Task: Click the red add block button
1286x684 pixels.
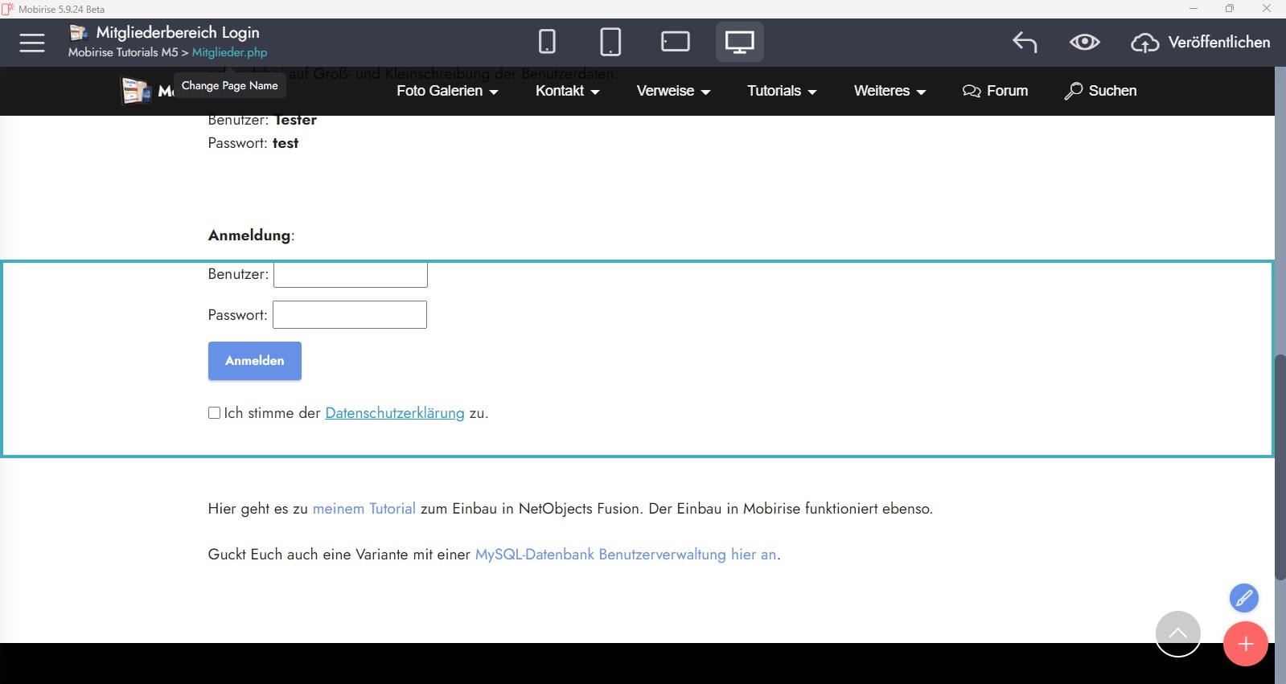Action: (x=1245, y=644)
